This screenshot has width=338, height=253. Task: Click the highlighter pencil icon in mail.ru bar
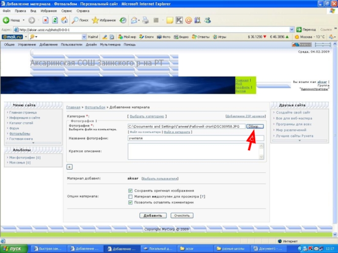coord(105,37)
